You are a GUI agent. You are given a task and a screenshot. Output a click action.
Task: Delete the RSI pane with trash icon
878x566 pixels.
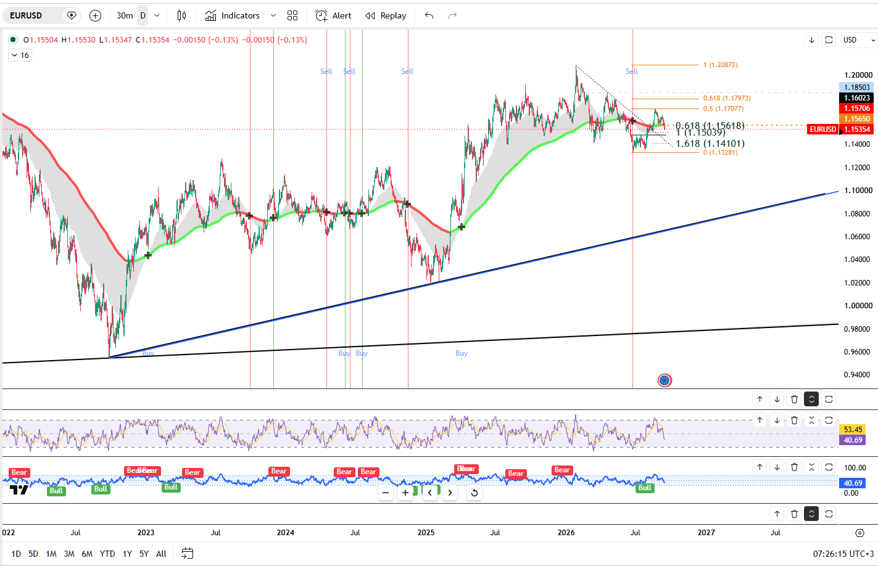(794, 420)
